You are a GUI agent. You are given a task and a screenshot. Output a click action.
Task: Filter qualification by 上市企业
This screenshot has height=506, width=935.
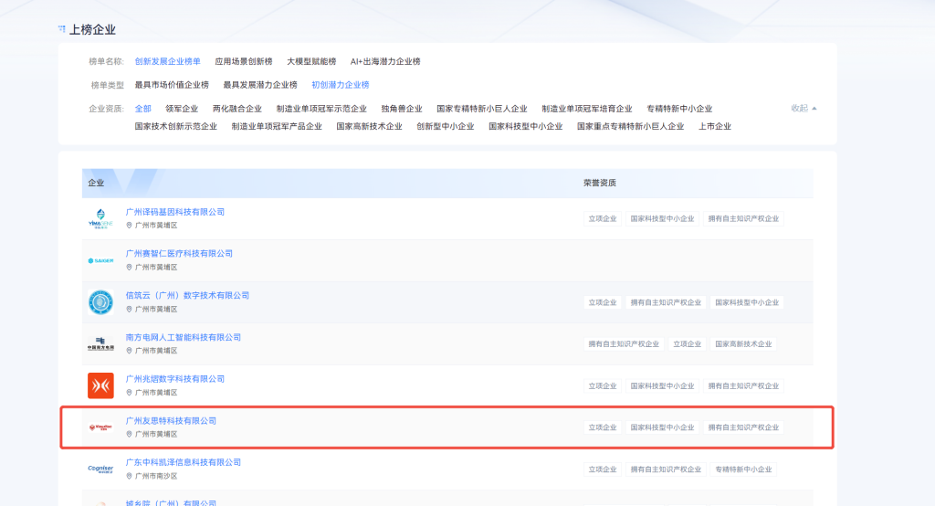(714, 126)
